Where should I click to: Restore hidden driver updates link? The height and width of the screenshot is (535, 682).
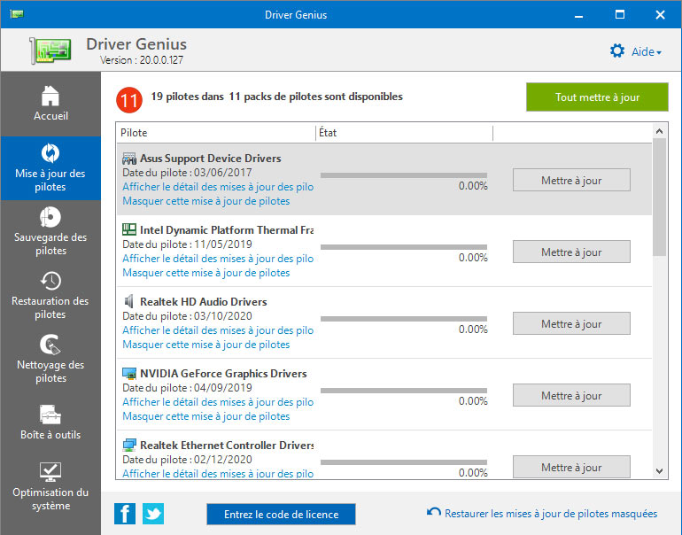pyautogui.click(x=551, y=514)
